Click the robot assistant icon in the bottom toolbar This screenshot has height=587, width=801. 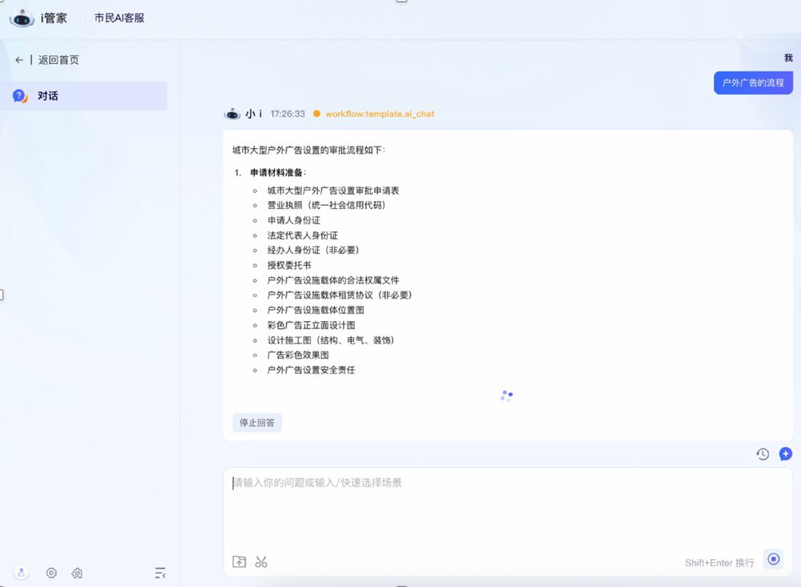point(77,573)
